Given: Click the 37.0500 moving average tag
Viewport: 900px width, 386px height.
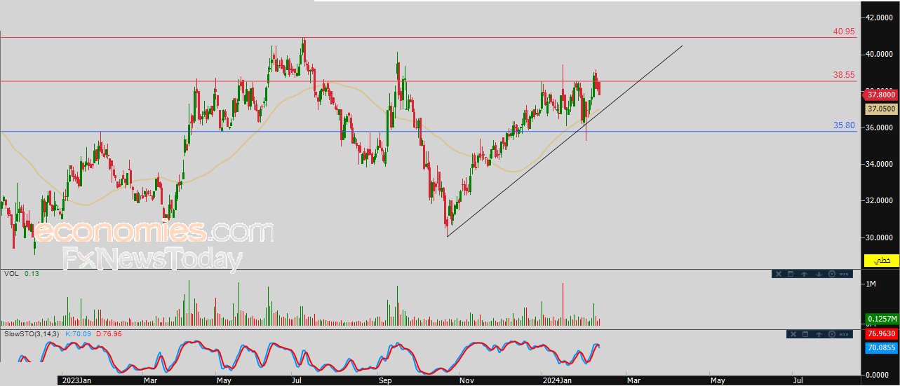Looking at the screenshot, I should (881, 109).
